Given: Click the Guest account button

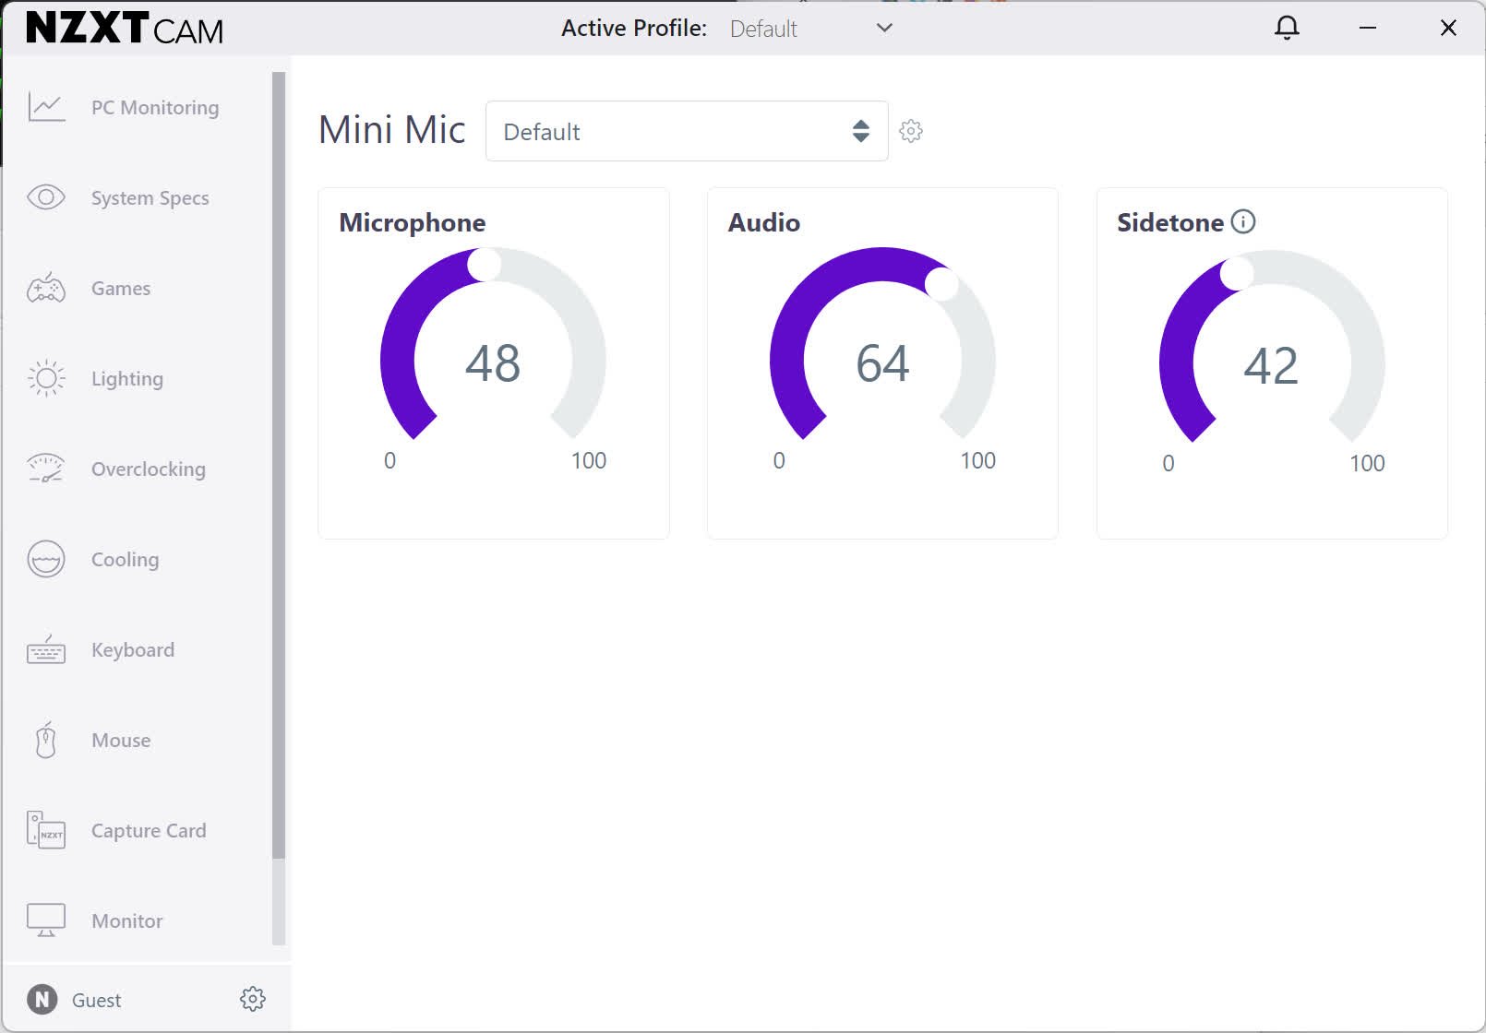Looking at the screenshot, I should (x=74, y=1000).
